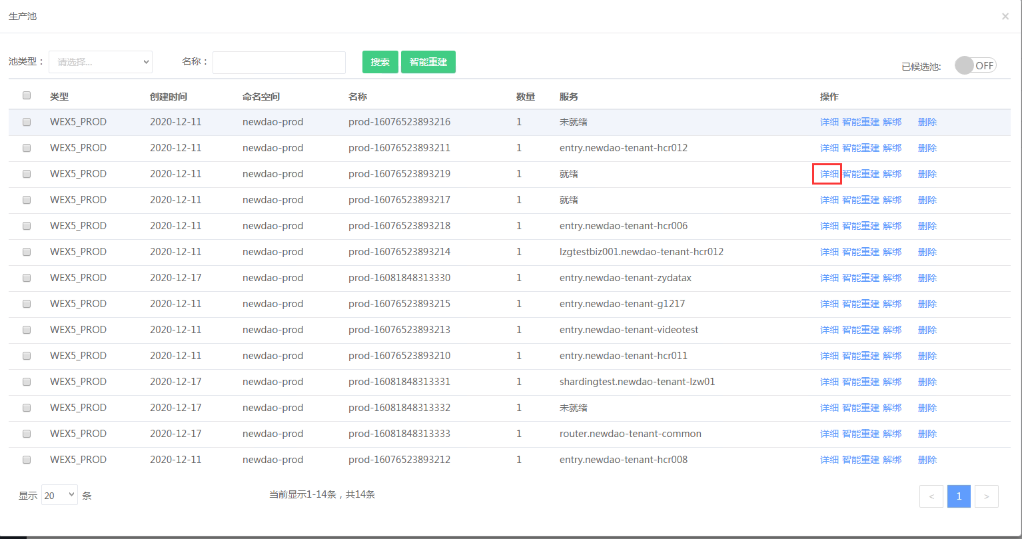Select page 1 in pagination
This screenshot has width=1022, height=539.
click(x=959, y=496)
